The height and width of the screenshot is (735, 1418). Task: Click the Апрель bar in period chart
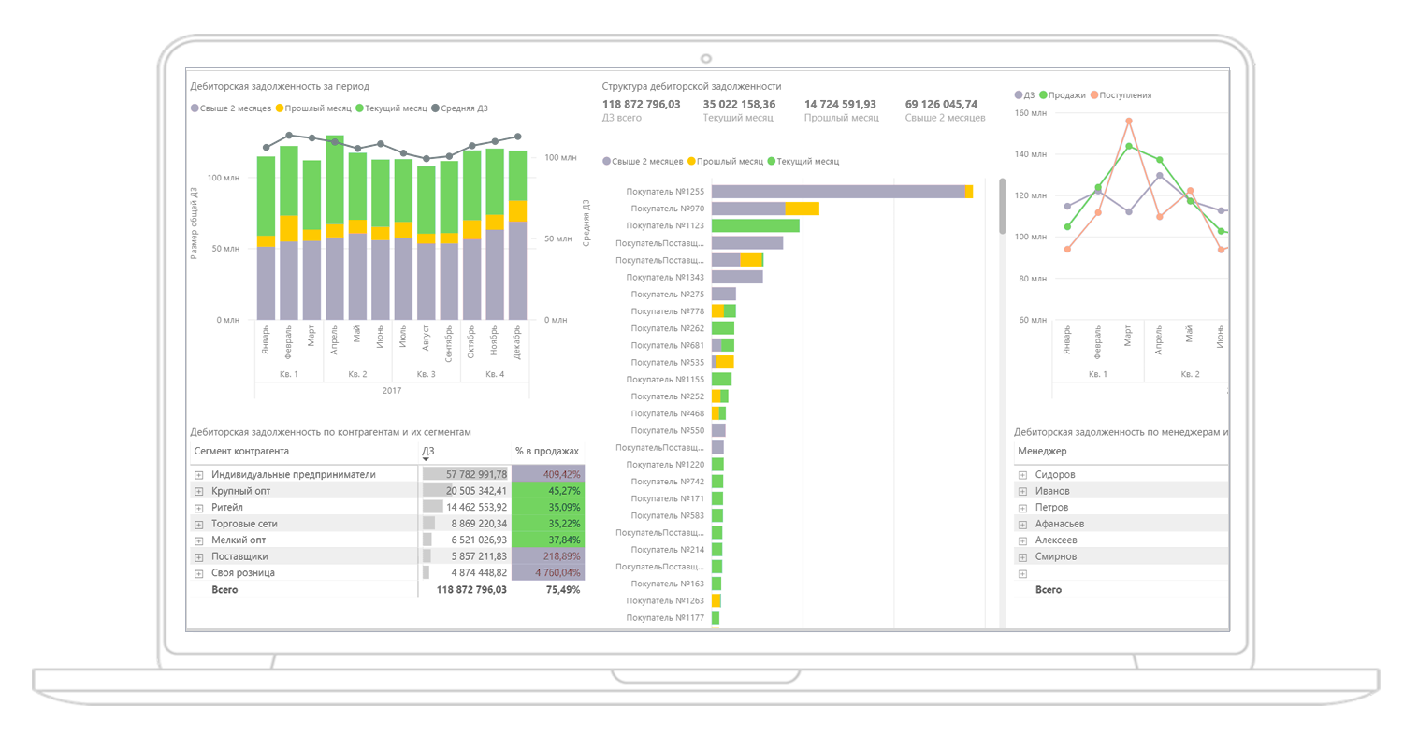[335, 227]
